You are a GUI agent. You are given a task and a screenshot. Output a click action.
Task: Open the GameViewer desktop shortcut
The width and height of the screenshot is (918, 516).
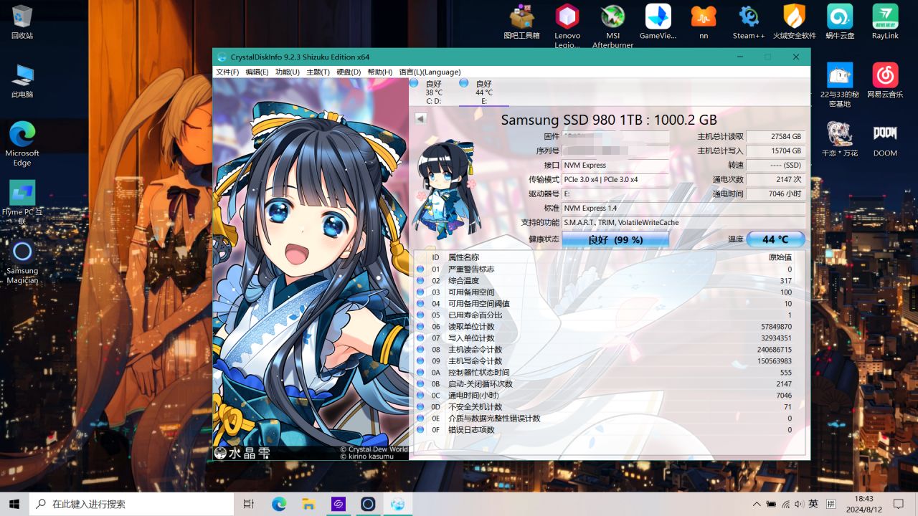[x=658, y=22]
